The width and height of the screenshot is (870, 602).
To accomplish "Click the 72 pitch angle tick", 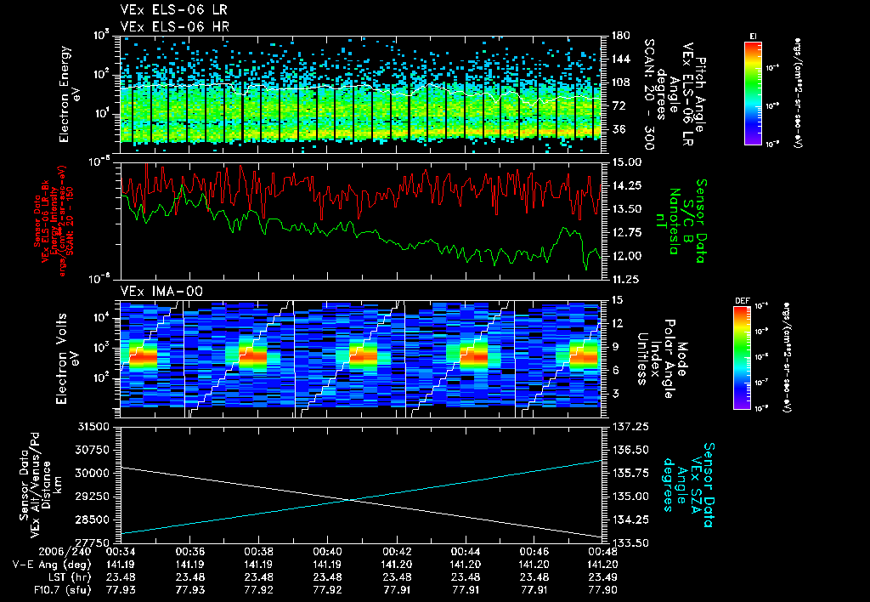I will pyautogui.click(x=619, y=105).
